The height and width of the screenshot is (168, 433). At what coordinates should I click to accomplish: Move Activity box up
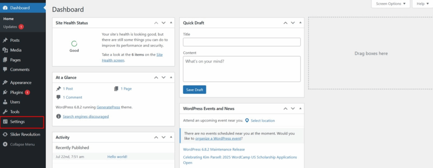pyautogui.click(x=156, y=137)
